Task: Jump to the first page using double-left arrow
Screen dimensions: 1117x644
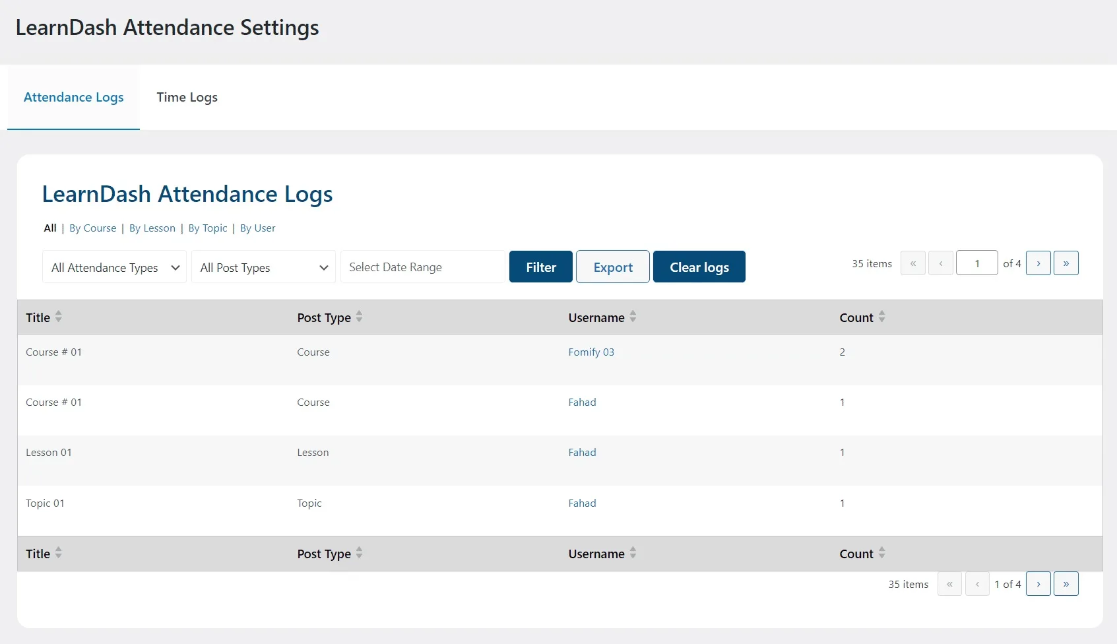Action: tap(913, 263)
